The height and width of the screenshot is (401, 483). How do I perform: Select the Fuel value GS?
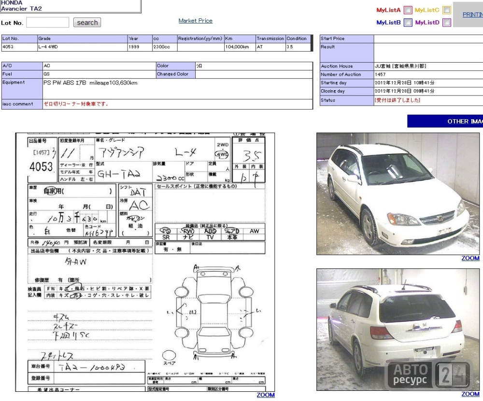click(x=46, y=74)
